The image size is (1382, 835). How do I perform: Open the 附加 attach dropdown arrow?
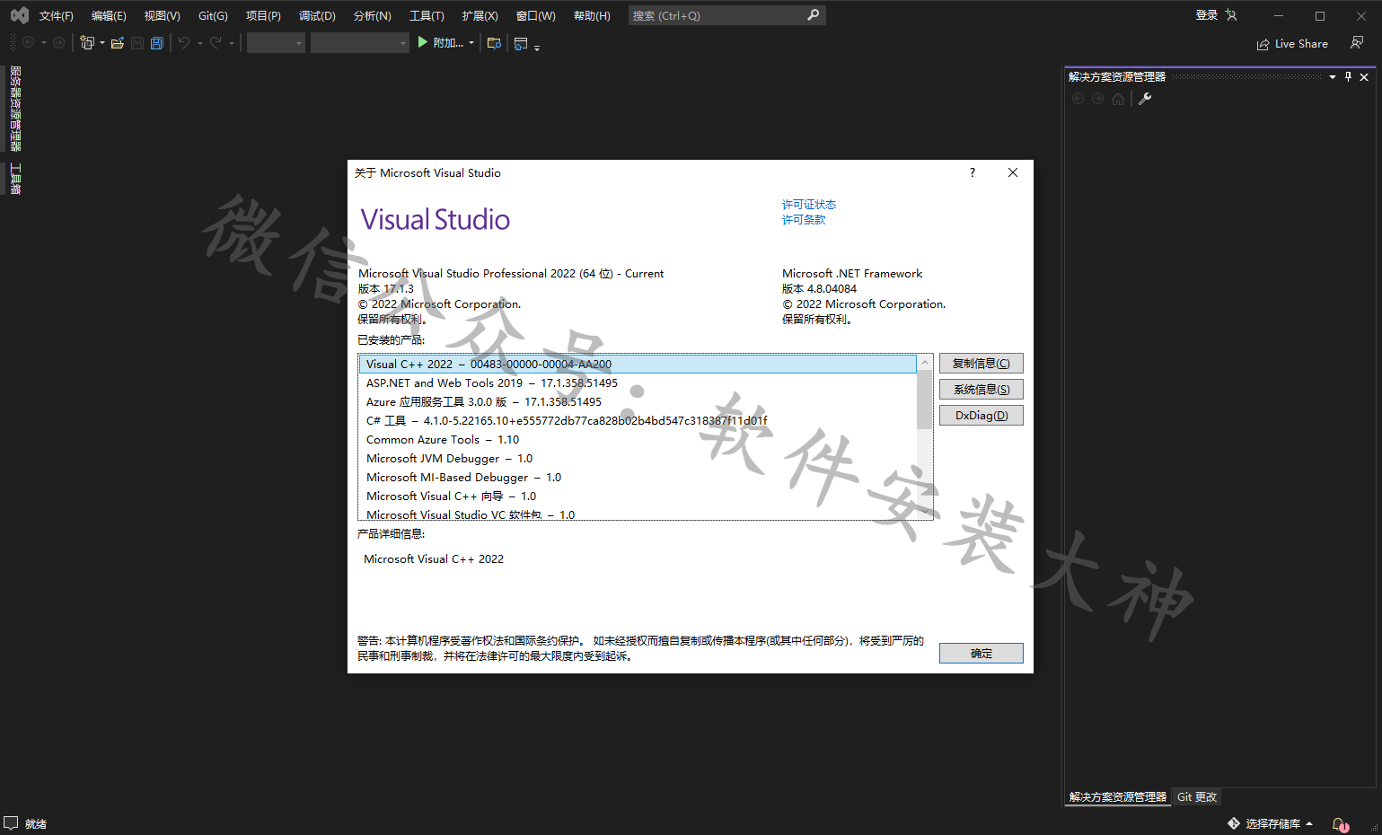point(471,43)
